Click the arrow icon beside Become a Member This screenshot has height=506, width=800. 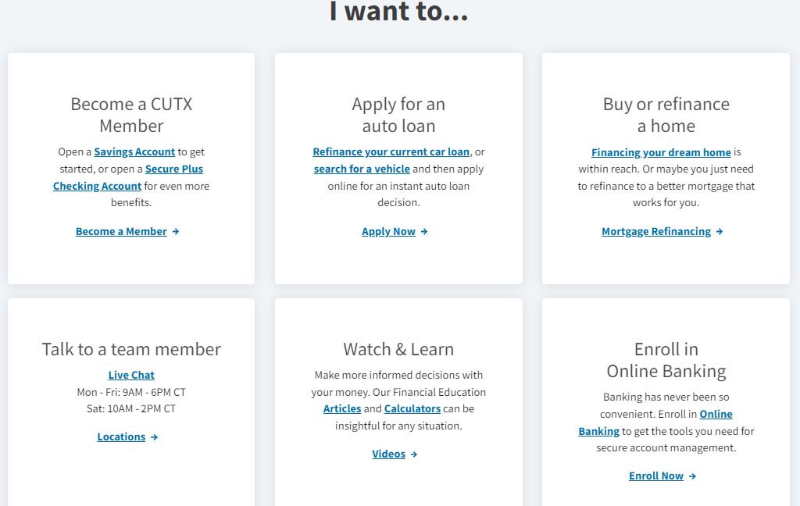point(176,232)
